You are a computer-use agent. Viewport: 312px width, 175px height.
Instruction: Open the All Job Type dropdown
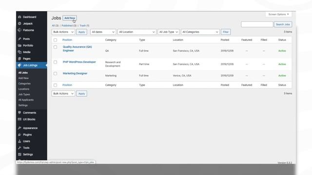pyautogui.click(x=169, y=32)
